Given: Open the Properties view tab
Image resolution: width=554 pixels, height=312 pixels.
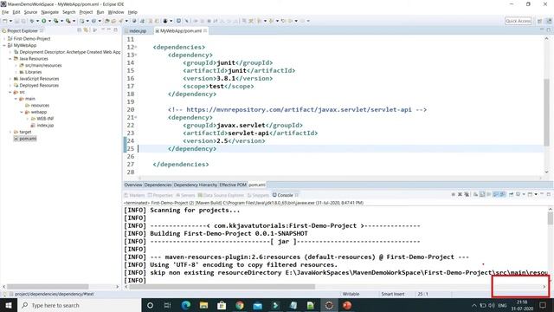Looking at the screenshot, I should tap(160, 195).
